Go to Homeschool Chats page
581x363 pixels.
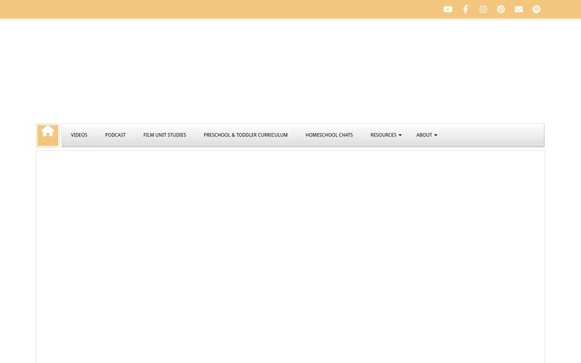(329, 136)
